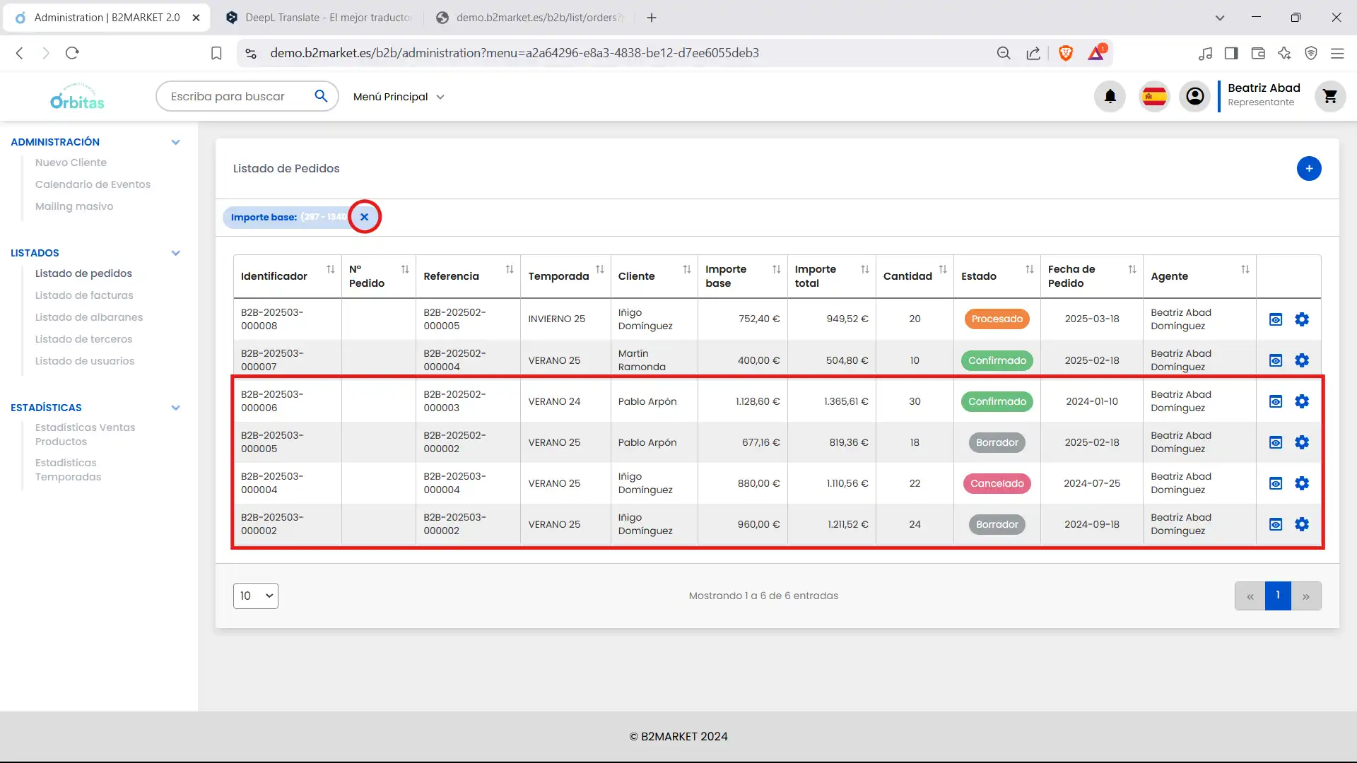
Task: View order B2B-202503-000004 with the eye icon
Action: [x=1276, y=483]
